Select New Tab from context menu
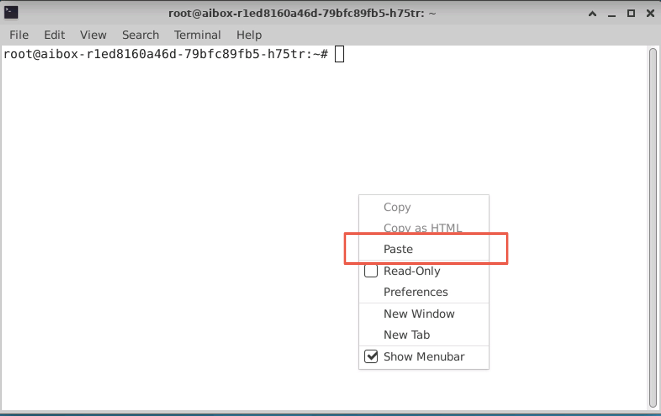Image resolution: width=661 pixels, height=416 pixels. click(x=407, y=335)
